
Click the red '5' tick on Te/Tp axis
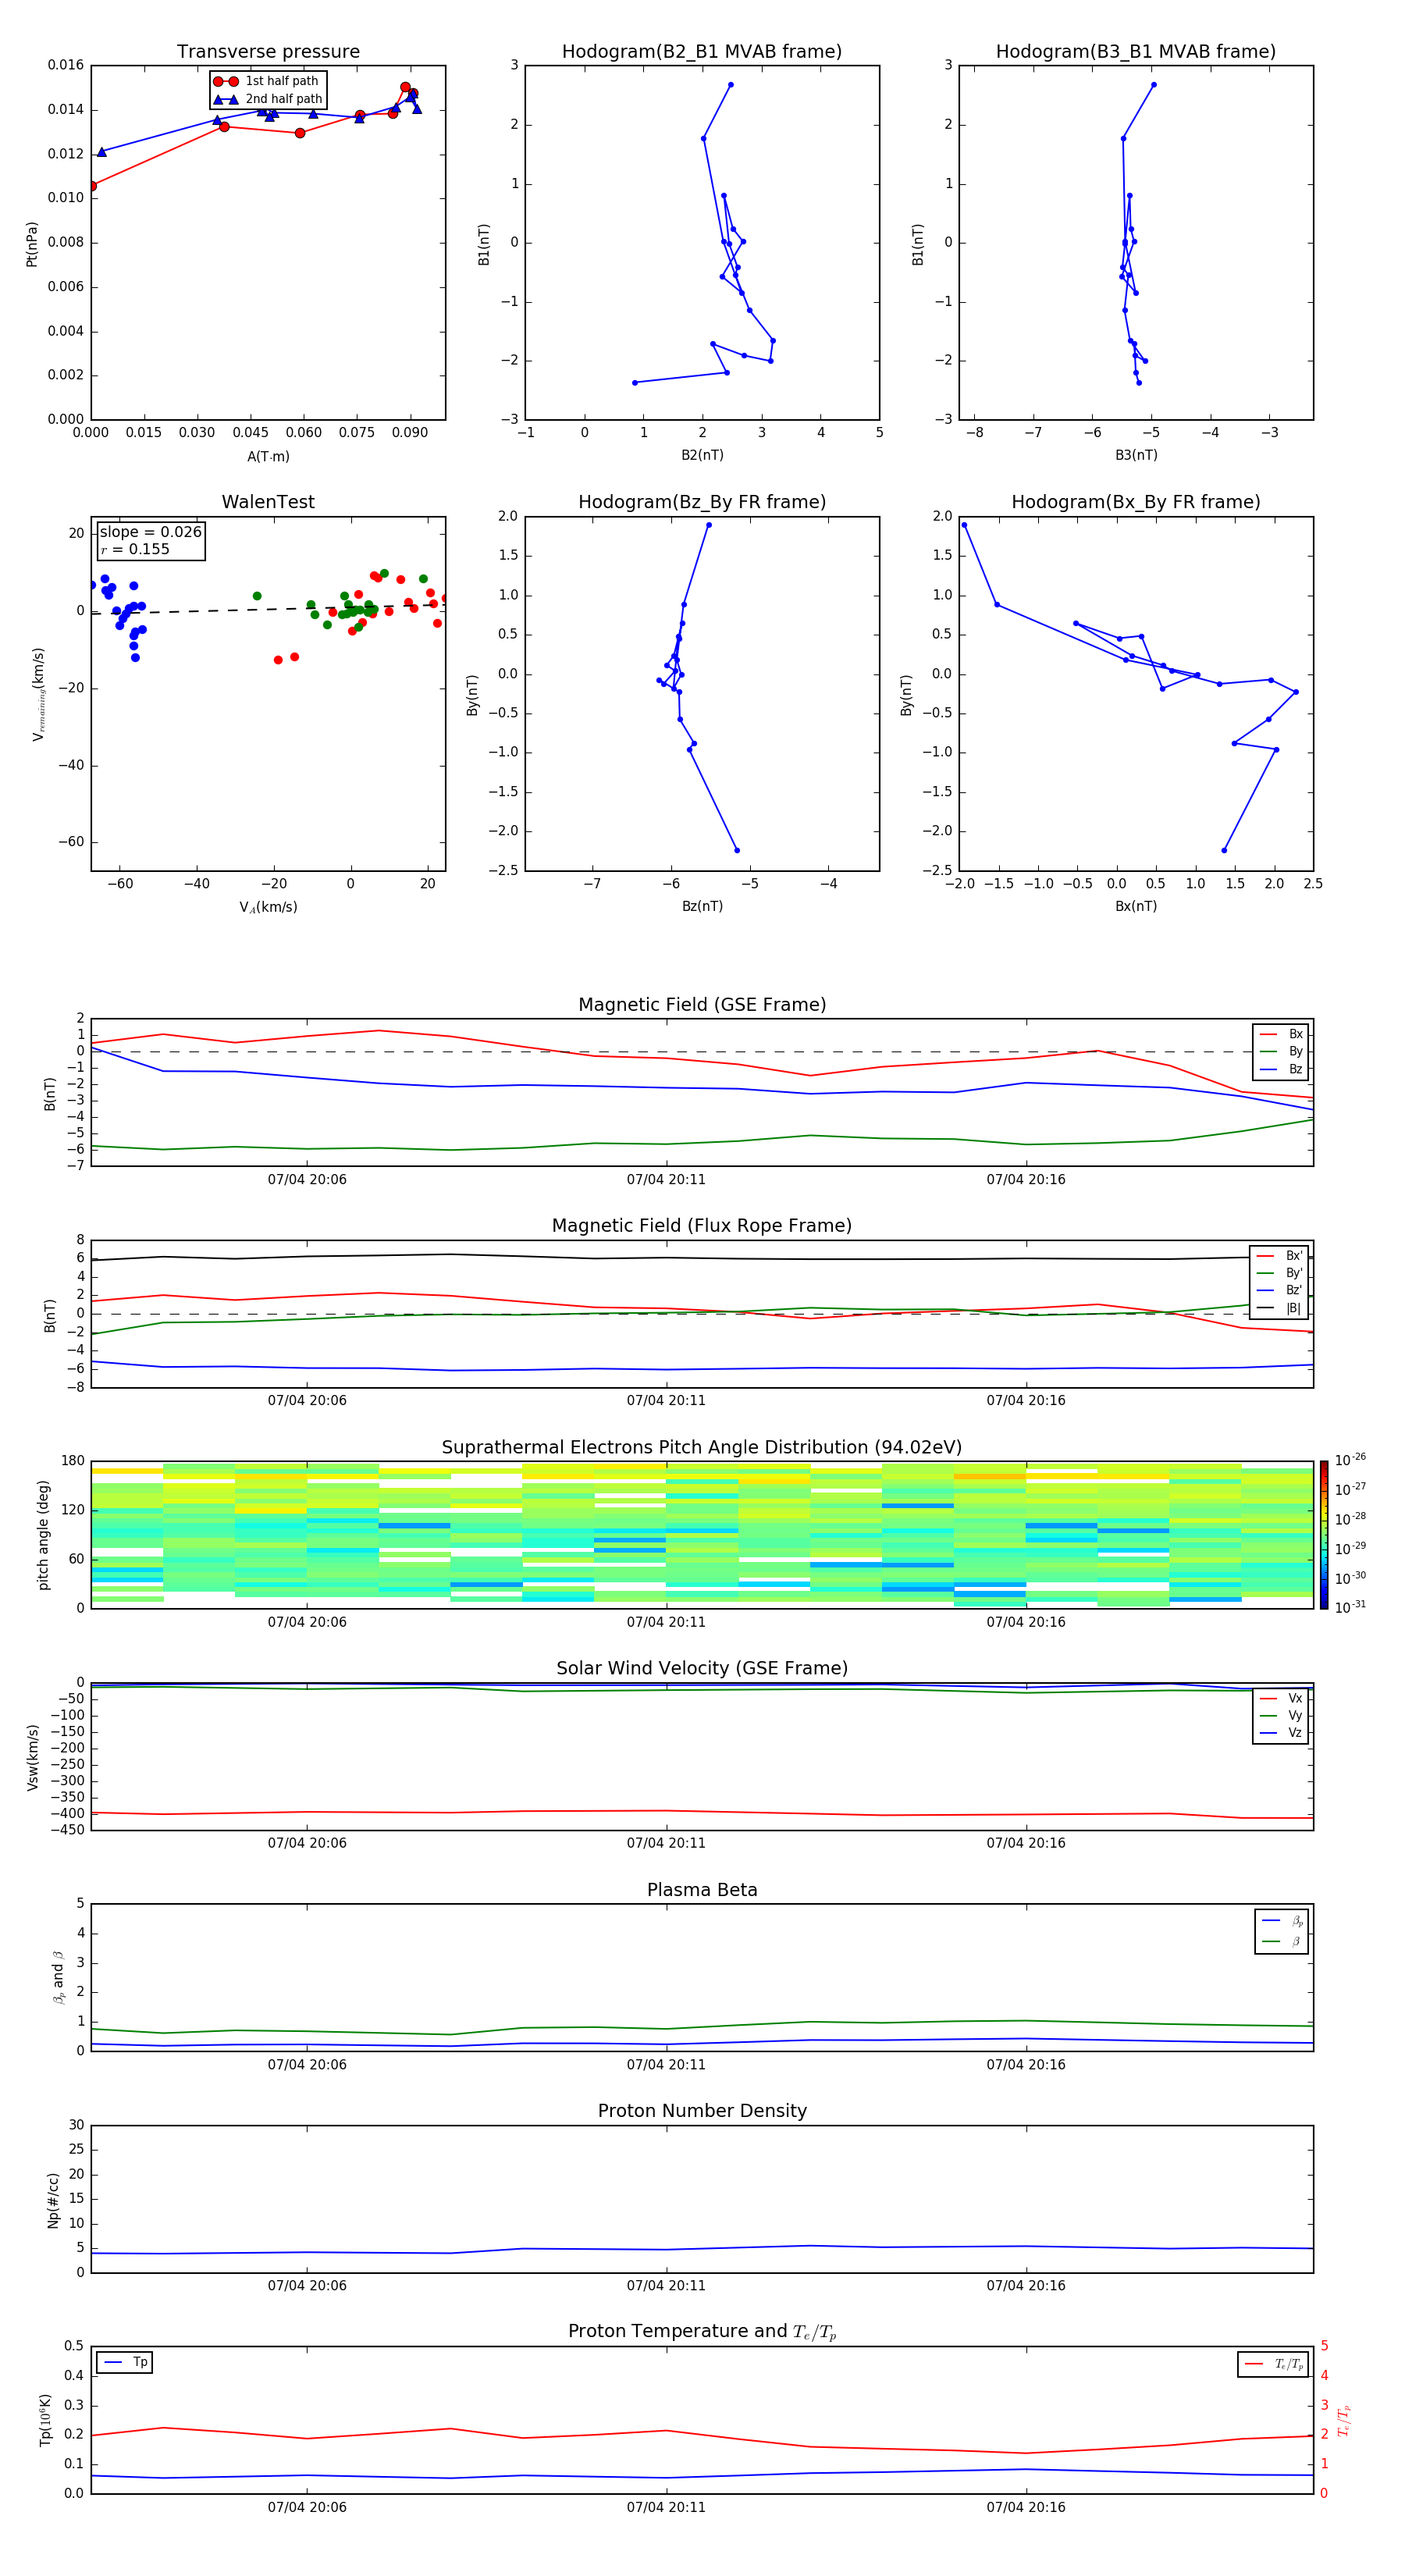pos(1324,2346)
